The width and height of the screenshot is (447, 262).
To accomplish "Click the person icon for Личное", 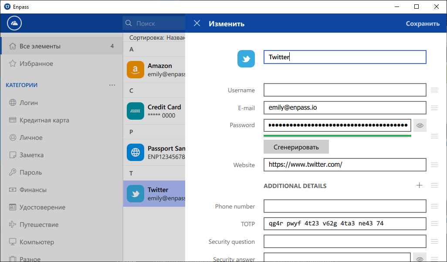I will [x=13, y=137].
